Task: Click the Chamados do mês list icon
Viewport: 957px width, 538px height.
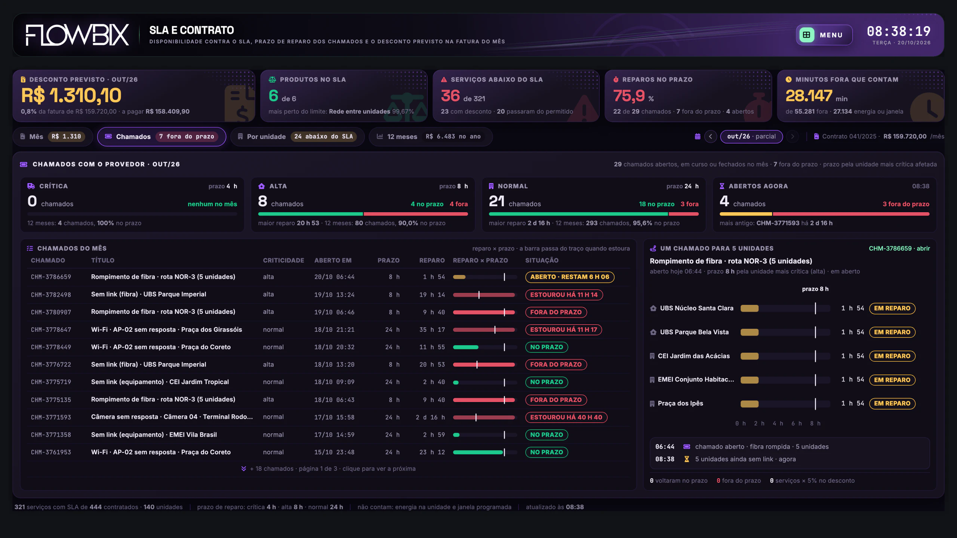Action: click(30, 248)
